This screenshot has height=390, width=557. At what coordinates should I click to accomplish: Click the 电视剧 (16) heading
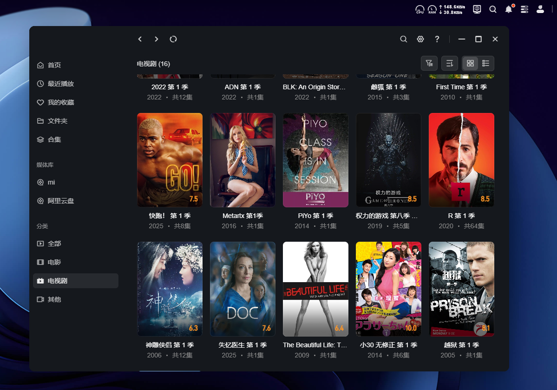click(x=153, y=64)
